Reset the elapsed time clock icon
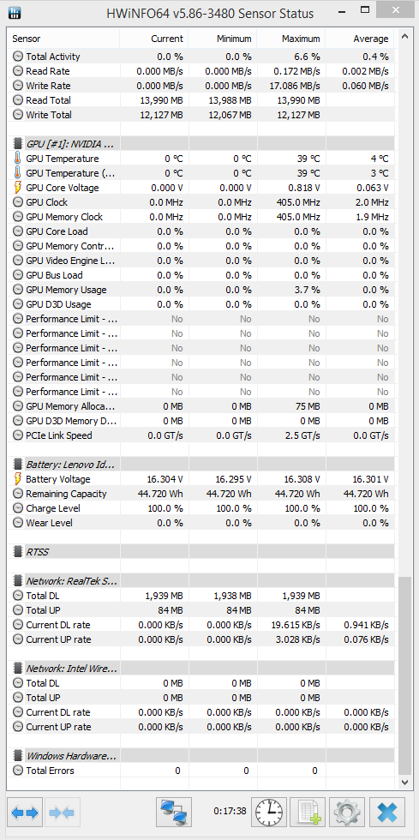This screenshot has width=419, height=840. (x=270, y=813)
